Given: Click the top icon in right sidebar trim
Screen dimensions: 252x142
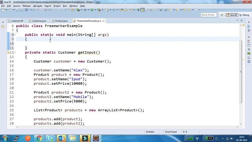Looking at the screenshot, I should tap(249, 22).
